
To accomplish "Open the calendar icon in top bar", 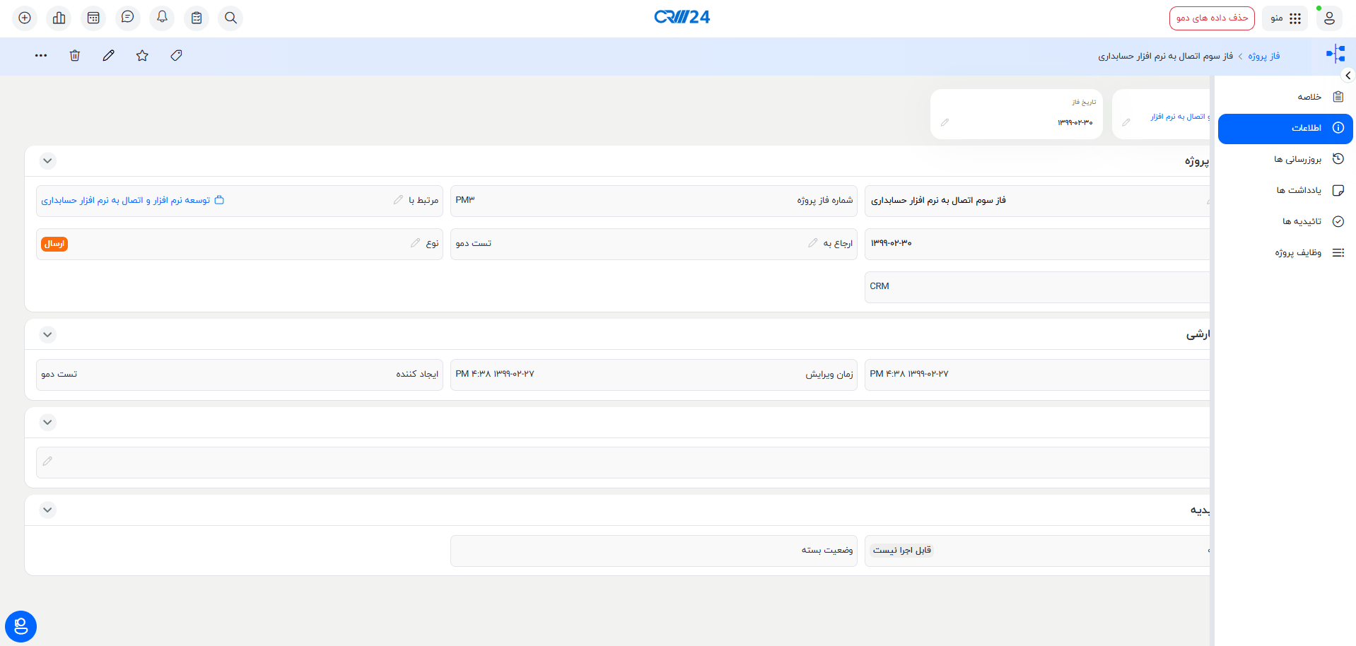I will [x=93, y=18].
